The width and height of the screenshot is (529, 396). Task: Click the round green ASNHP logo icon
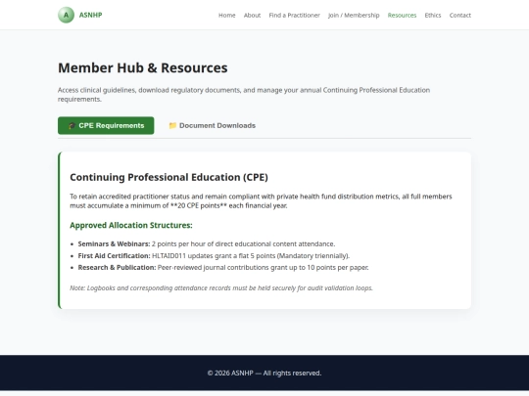point(67,15)
